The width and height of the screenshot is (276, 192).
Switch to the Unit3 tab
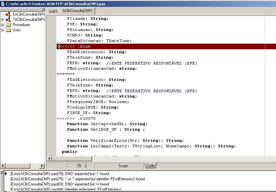[53, 11]
